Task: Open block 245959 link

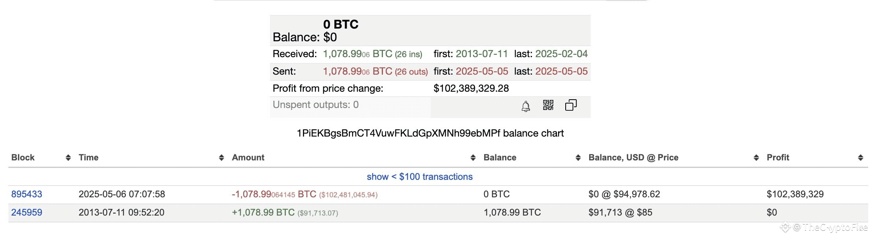Action: (x=27, y=212)
